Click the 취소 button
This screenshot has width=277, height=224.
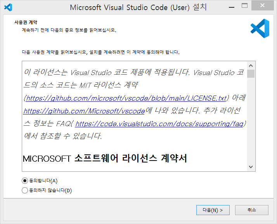pyautogui.click(x=251, y=210)
